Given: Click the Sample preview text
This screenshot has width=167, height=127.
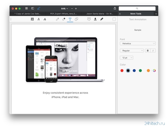Looking at the screenshot, I should (x=138, y=30).
